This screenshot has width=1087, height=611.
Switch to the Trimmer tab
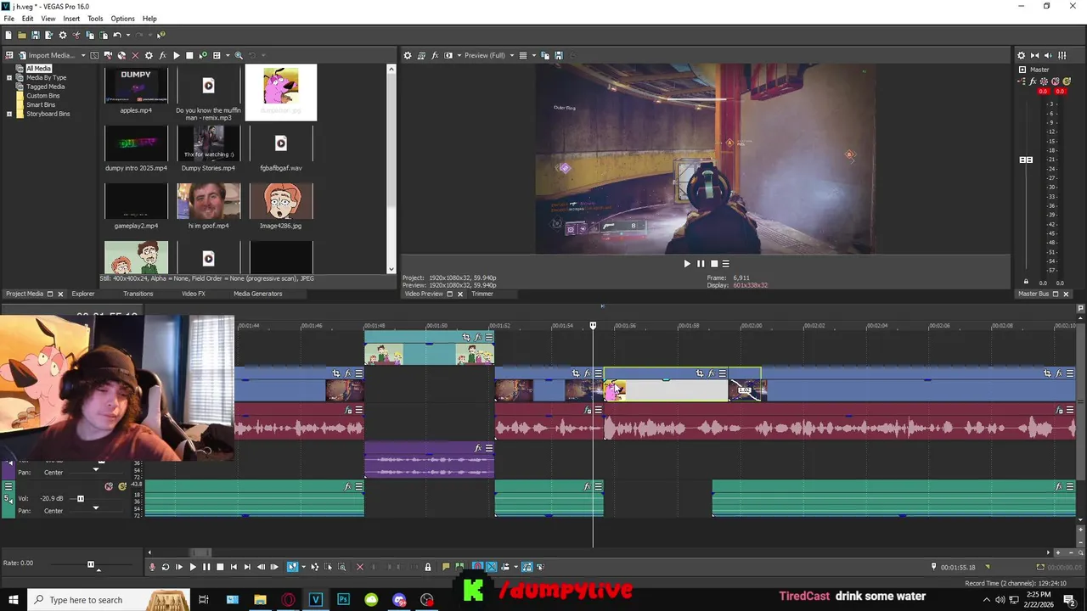pos(482,294)
